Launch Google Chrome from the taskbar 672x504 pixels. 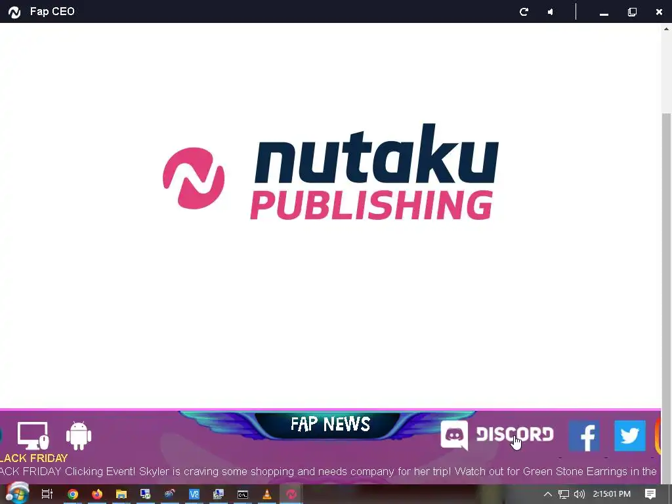pyautogui.click(x=73, y=494)
